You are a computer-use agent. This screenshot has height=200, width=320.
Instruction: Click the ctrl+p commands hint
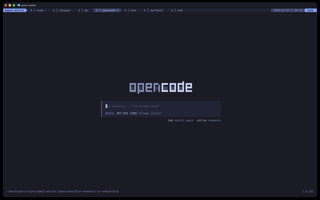coord(208,120)
